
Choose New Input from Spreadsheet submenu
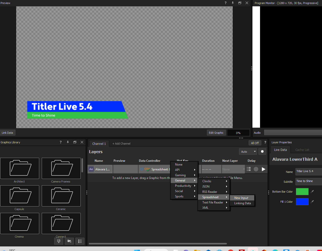pyautogui.click(x=242, y=198)
